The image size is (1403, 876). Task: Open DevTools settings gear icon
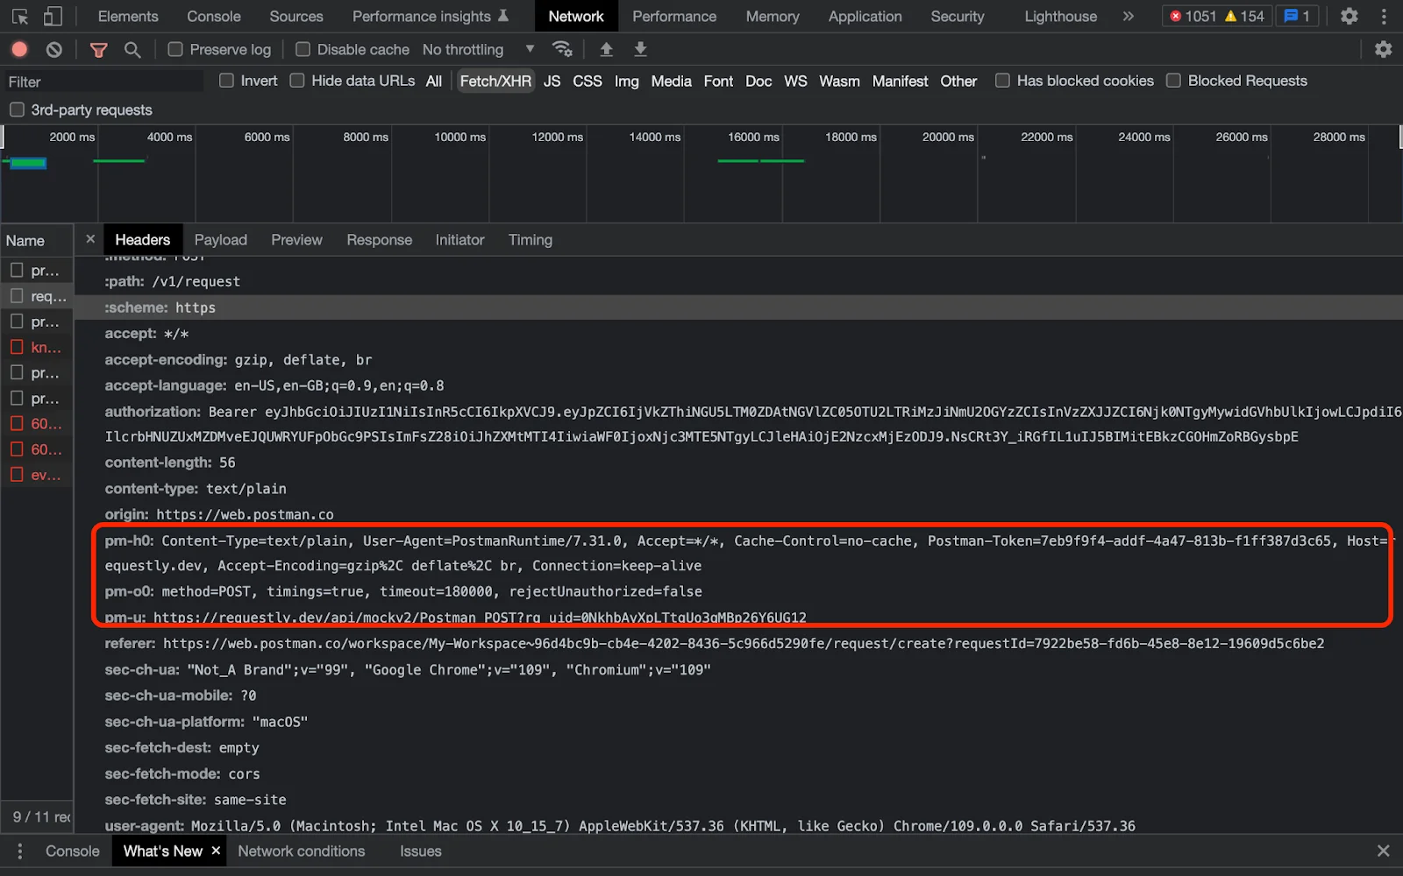pos(1350,16)
